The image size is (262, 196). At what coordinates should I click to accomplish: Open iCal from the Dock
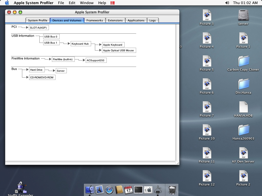128,190
